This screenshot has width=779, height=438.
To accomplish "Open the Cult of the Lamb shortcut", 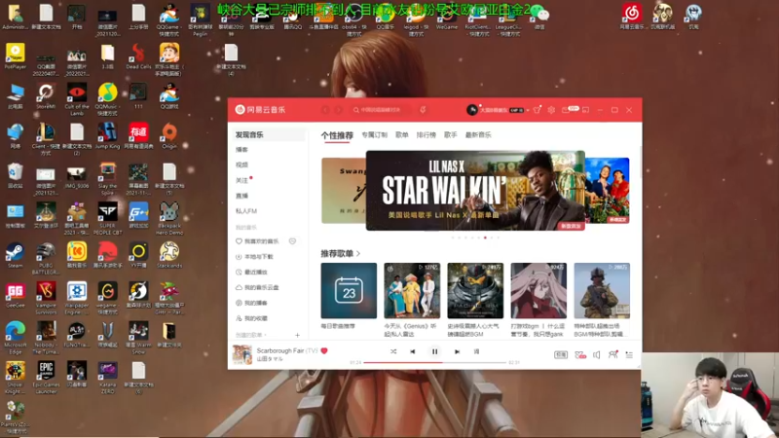I will (x=77, y=99).
